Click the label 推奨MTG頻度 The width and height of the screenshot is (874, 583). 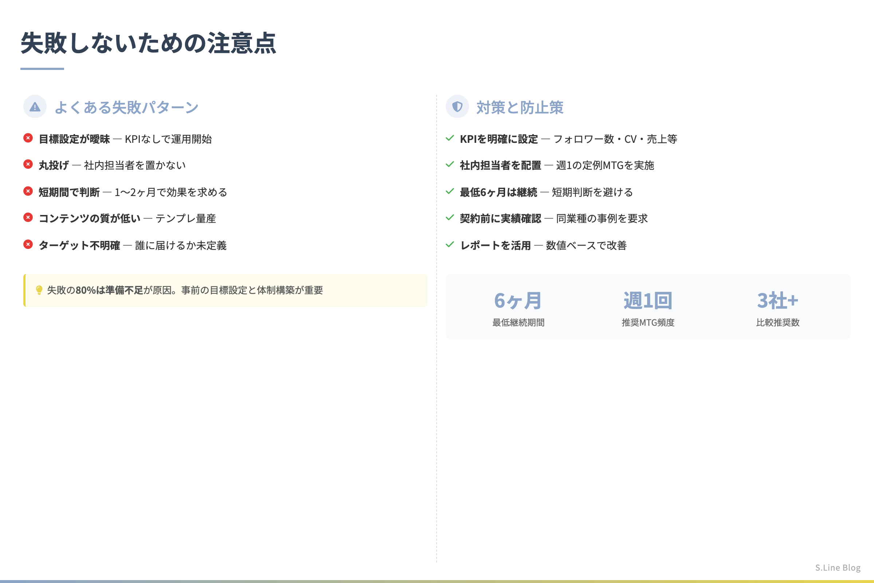pyautogui.click(x=648, y=322)
